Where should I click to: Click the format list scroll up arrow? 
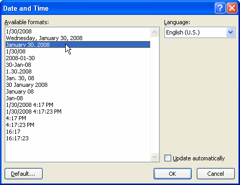click(154, 32)
